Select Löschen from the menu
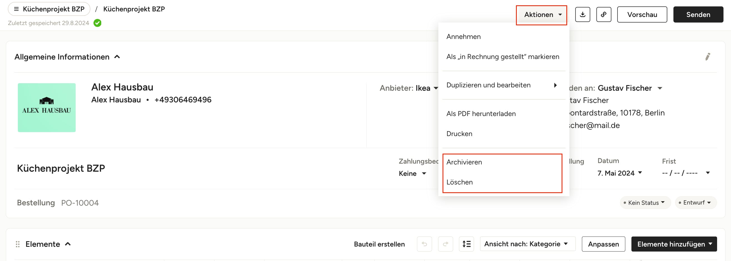 504,182
